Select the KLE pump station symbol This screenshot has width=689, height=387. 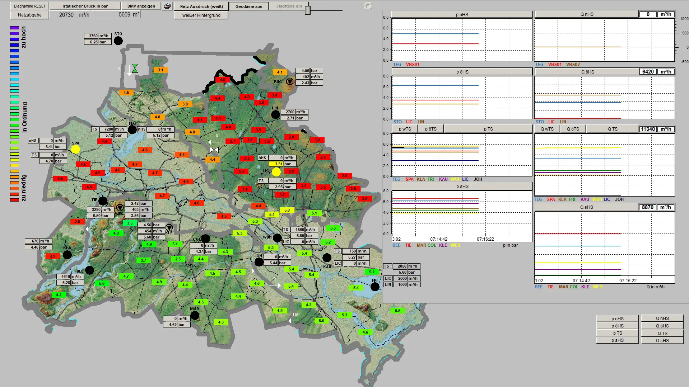click(169, 228)
